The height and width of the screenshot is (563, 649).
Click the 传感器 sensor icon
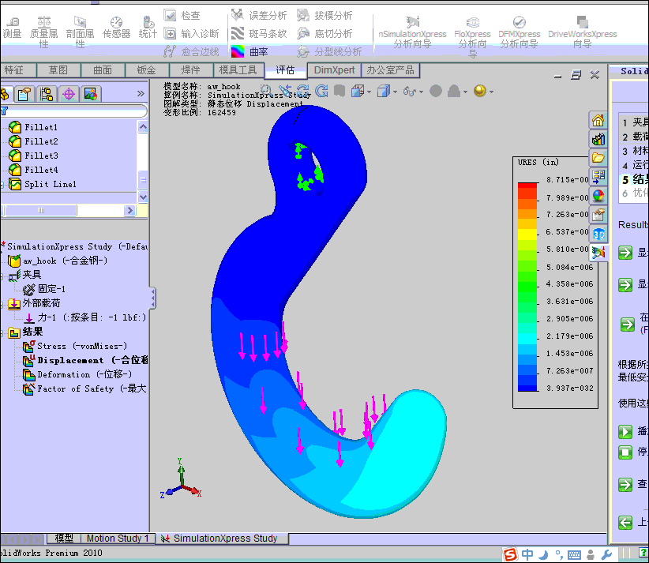tap(116, 28)
